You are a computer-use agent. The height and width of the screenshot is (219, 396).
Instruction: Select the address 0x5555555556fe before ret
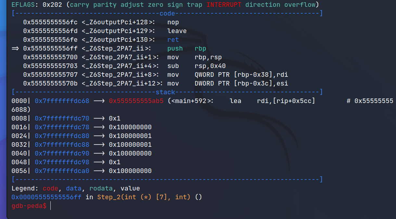click(x=50, y=40)
